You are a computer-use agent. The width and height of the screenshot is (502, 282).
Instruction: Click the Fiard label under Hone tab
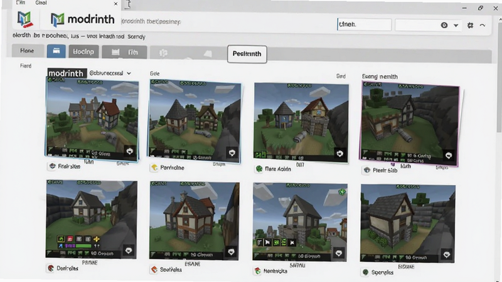pos(26,66)
